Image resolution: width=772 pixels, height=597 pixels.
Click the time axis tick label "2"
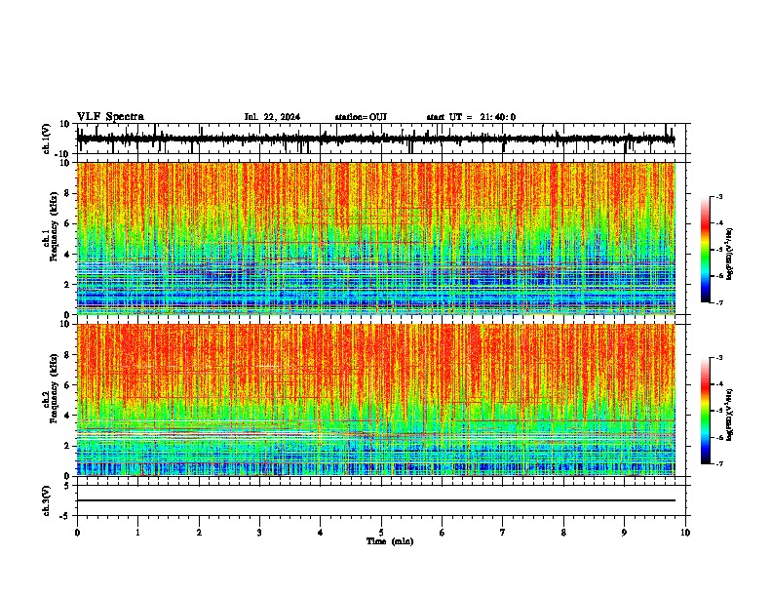199,533
